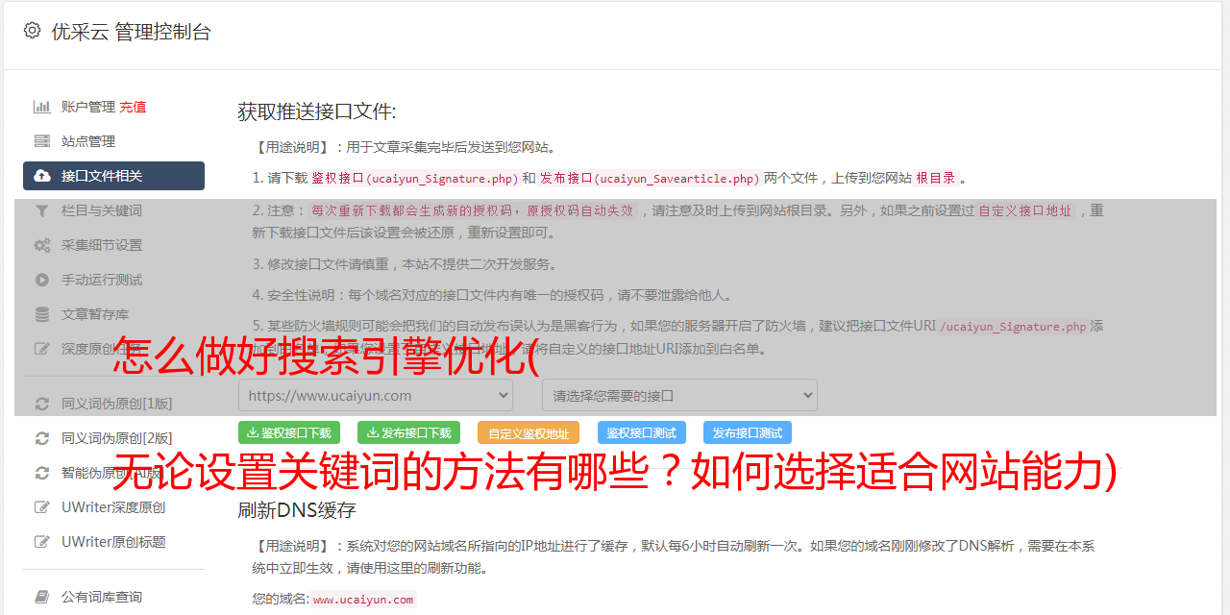Click the play icon for 手动运行测试
Image resolution: width=1230 pixels, height=615 pixels.
(42, 280)
